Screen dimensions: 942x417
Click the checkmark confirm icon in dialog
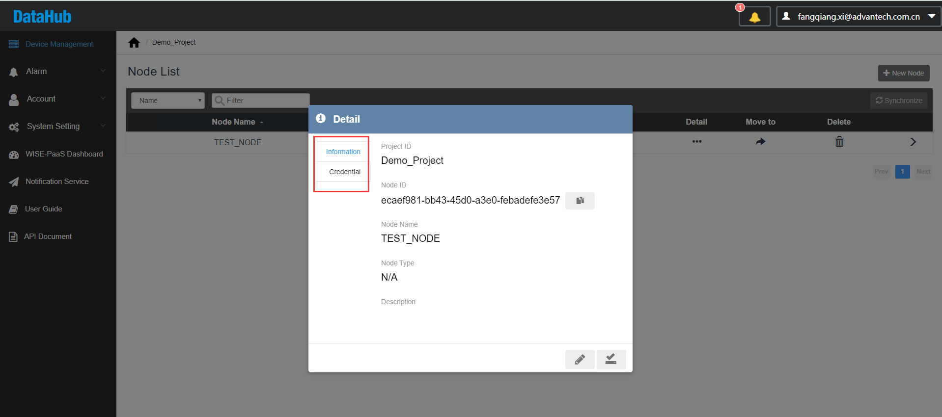tap(611, 360)
